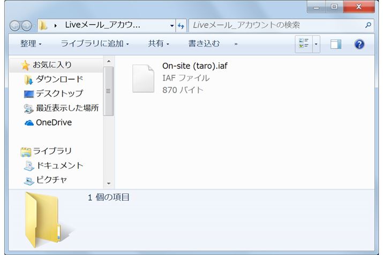This screenshot has height=255, width=383.
Task: Open the 整理 menu
Action: click(x=31, y=44)
